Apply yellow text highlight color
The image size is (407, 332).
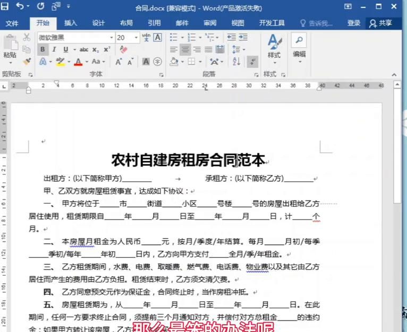60,62
